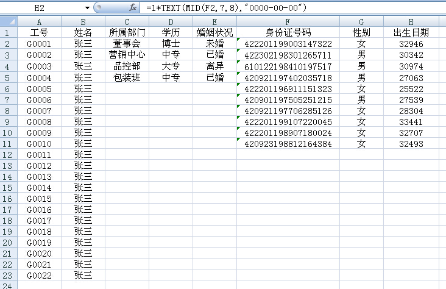Select ID number 422302198301265711
Image resolution: width=446 pixels, height=289 pixels.
tap(288, 55)
